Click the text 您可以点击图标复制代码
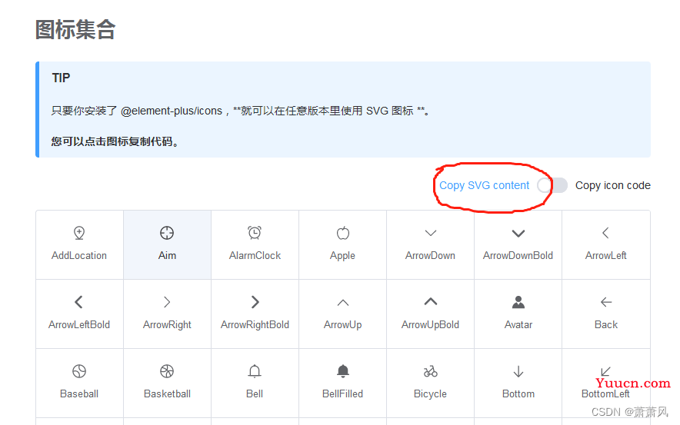The width and height of the screenshot is (680, 425). (115, 141)
